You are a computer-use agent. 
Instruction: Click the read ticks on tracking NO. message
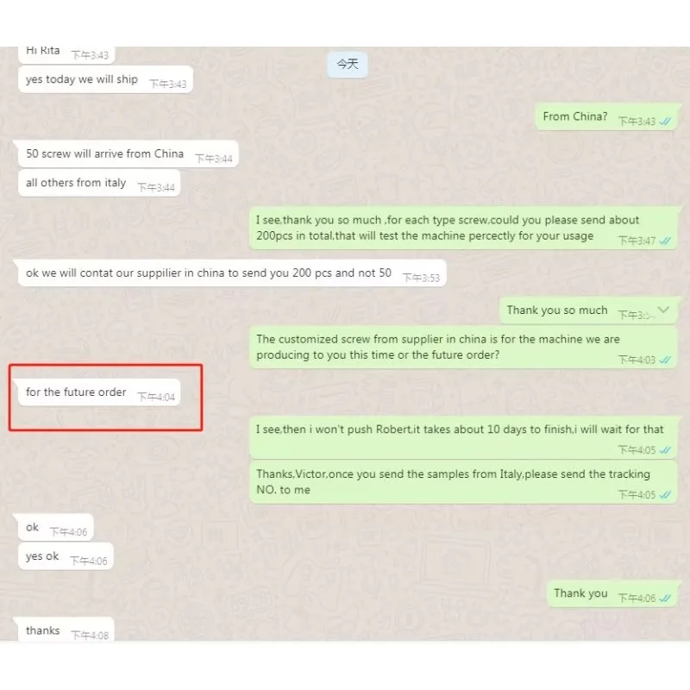[x=665, y=495]
